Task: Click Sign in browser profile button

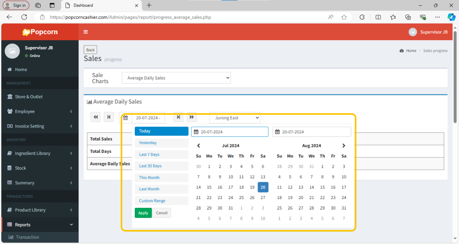Action: (x=16, y=5)
